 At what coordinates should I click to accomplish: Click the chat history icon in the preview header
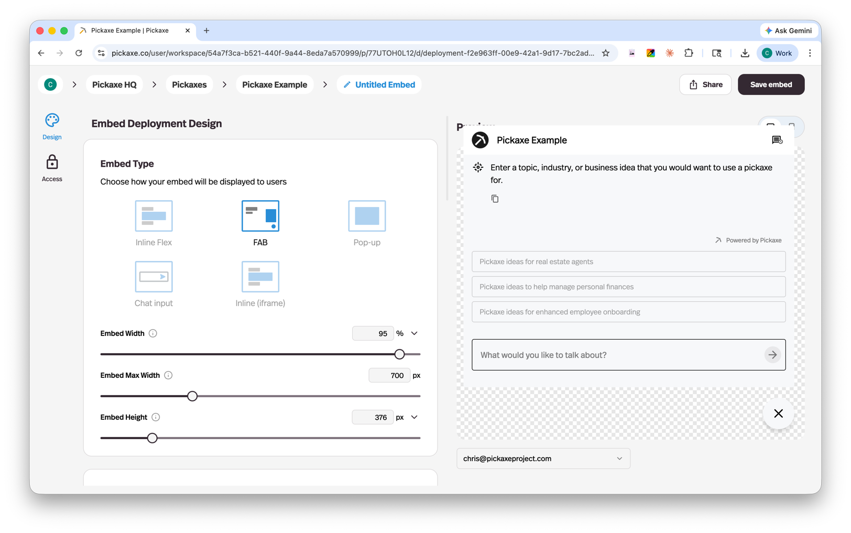tap(778, 140)
